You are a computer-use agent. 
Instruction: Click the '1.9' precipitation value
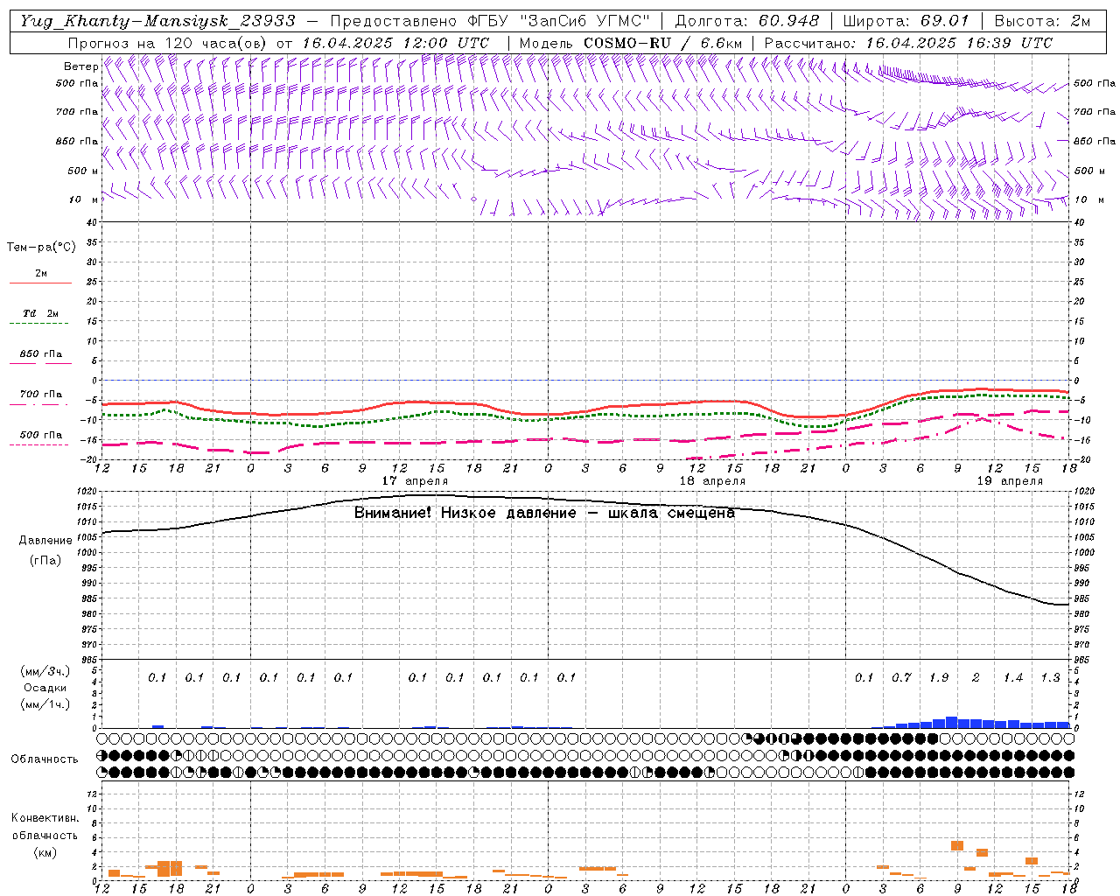939,678
